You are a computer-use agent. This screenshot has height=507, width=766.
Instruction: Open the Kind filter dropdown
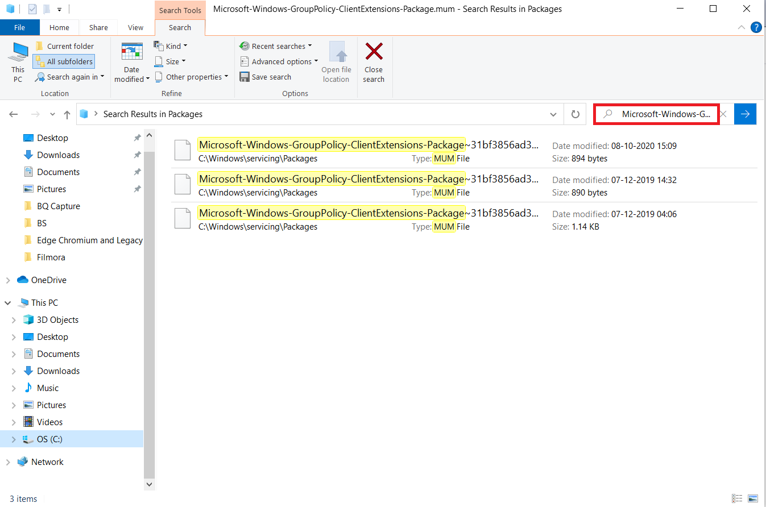(x=171, y=46)
